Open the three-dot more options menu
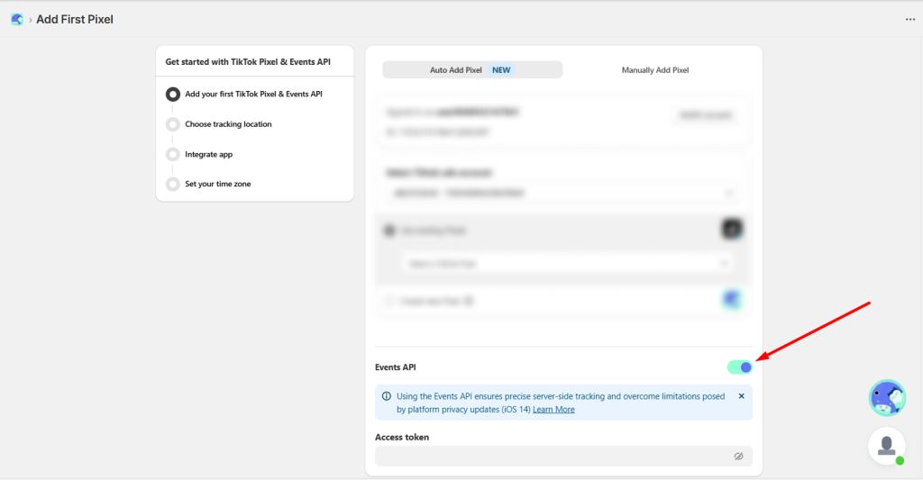This screenshot has height=480, width=923. coord(910,20)
